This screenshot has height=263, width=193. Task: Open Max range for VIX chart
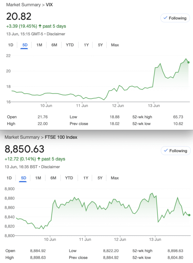115,45
